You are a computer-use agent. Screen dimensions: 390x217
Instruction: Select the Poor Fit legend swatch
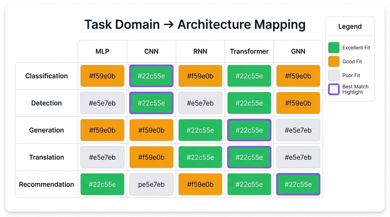click(x=334, y=75)
